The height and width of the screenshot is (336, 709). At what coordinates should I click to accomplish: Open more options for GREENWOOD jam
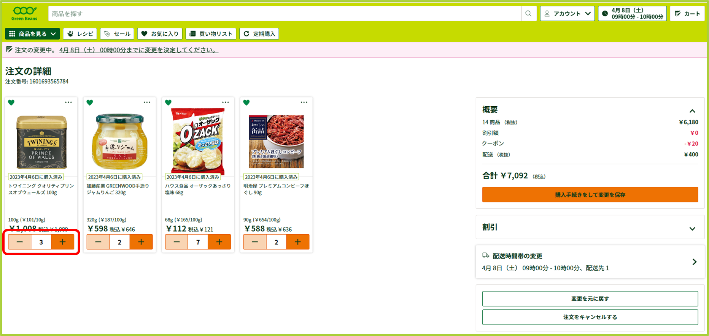pos(147,102)
